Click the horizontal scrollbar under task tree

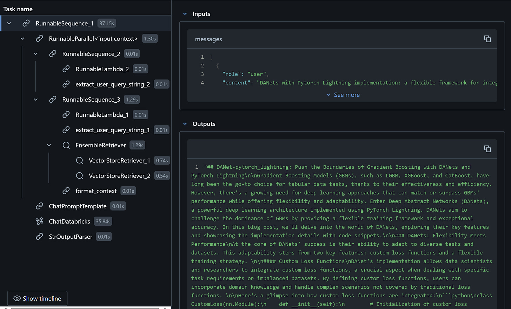[85, 308]
